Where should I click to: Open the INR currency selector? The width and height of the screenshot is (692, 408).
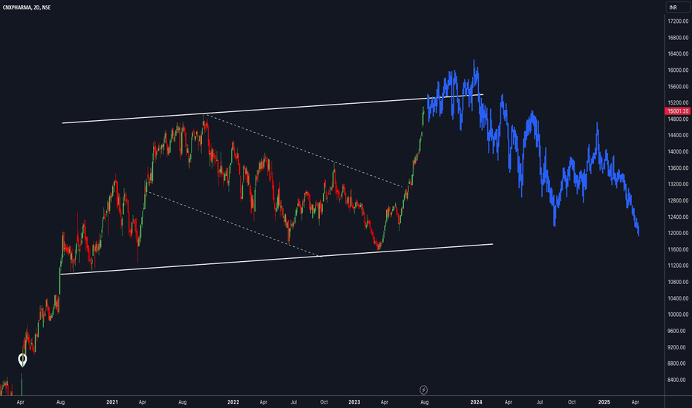677,7
